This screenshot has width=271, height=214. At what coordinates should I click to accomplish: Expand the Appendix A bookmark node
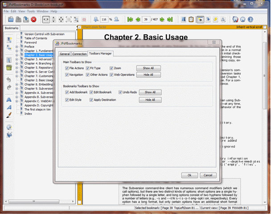click(x=17, y=93)
